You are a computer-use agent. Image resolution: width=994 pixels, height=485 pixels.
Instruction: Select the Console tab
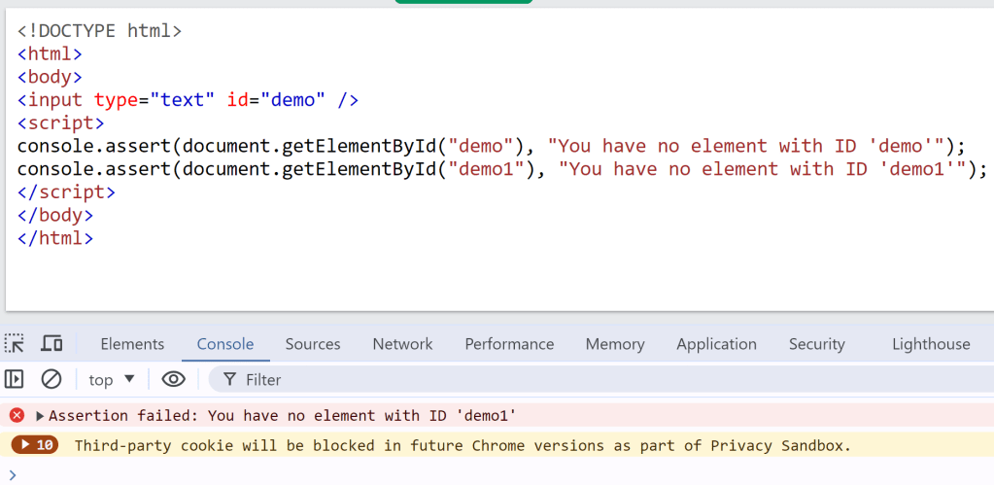(225, 344)
